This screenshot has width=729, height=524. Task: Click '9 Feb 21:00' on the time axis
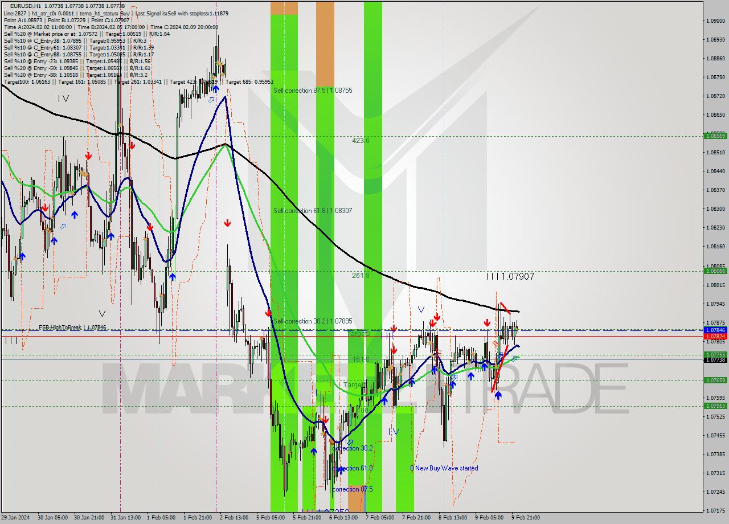526,518
